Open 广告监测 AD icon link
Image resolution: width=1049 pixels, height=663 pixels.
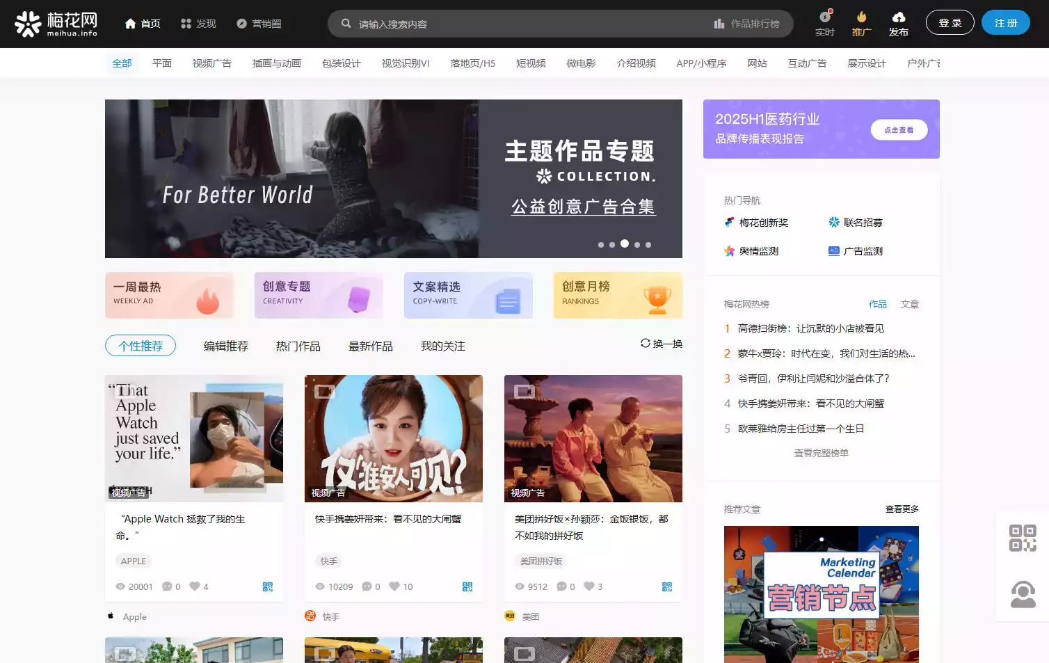tap(833, 251)
